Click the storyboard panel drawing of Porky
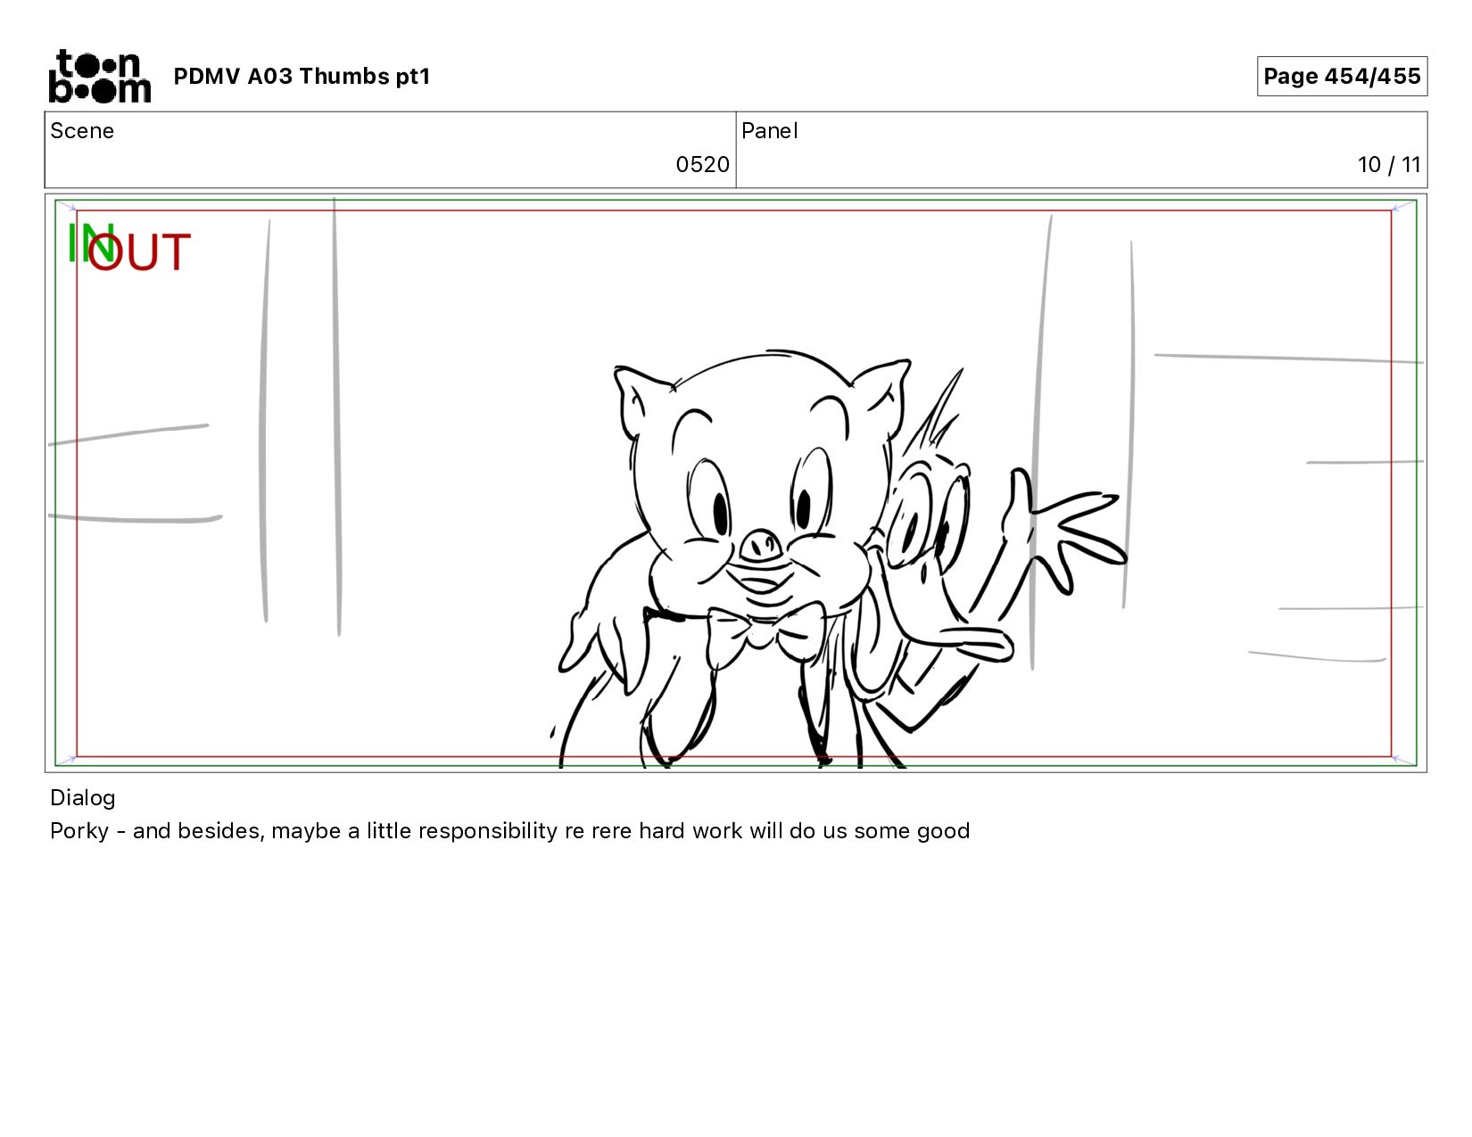Viewport: 1472px width, 1137px height. point(736,482)
